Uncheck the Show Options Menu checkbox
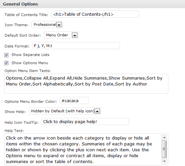 tap(6, 63)
